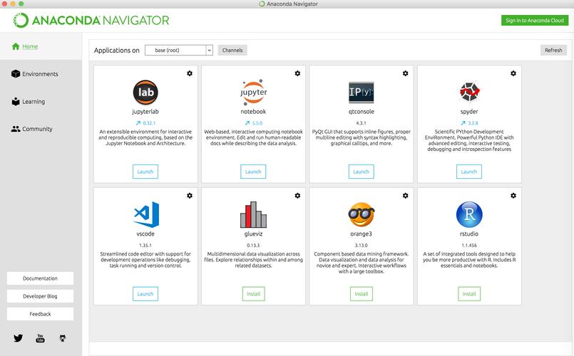The image size is (574, 356).
Task: Click the rstudio version 1.1.456
Action: tap(469, 245)
